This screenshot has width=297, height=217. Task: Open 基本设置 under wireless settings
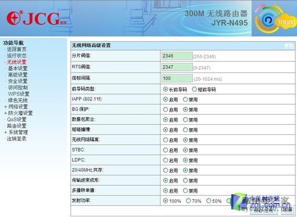(x=18, y=68)
